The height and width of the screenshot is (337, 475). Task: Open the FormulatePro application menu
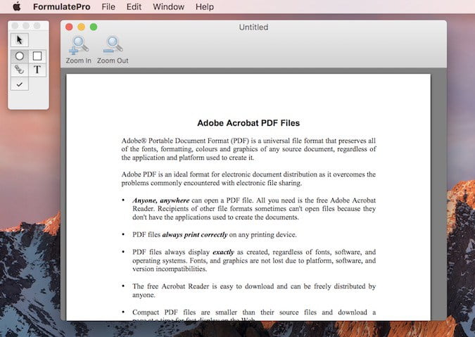[x=61, y=6]
